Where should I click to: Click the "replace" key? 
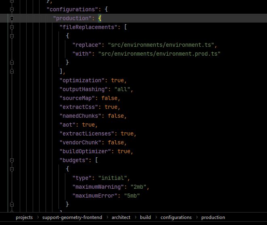[87, 45]
